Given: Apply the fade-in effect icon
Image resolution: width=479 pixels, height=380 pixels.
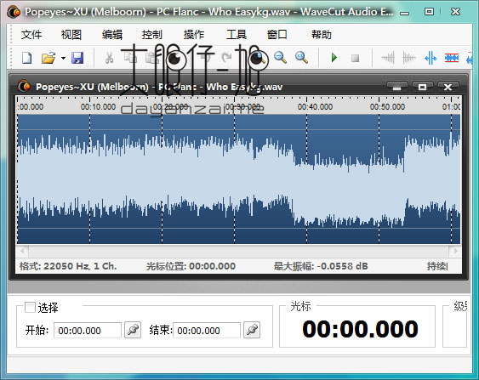Looking at the screenshot, I should pos(388,58).
